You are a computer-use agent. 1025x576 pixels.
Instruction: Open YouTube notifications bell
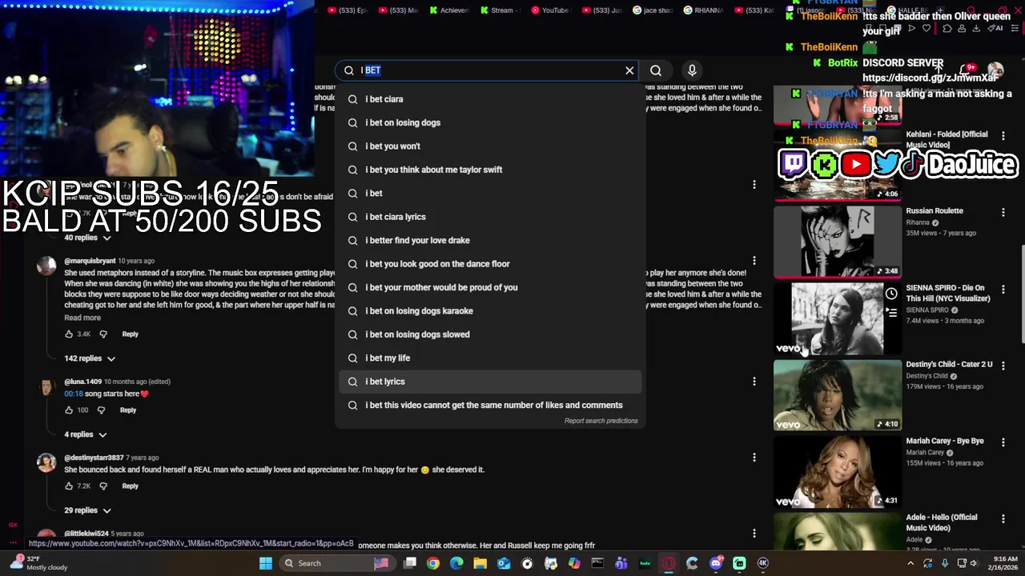click(x=965, y=70)
